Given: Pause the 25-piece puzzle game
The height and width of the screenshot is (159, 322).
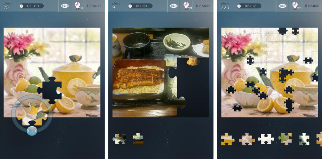Looking at the screenshot, I should (x=94, y=6).
